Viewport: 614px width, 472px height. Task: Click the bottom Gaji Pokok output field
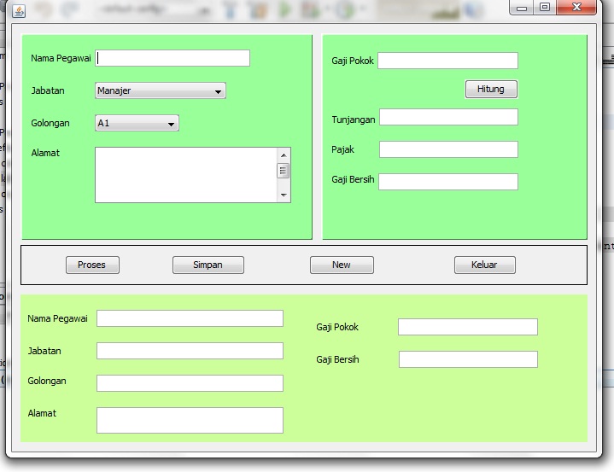point(468,327)
